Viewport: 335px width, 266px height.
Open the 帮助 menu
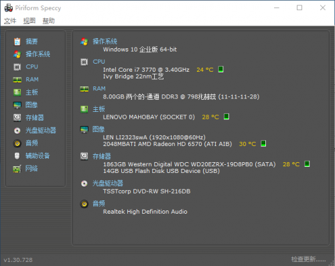click(49, 21)
